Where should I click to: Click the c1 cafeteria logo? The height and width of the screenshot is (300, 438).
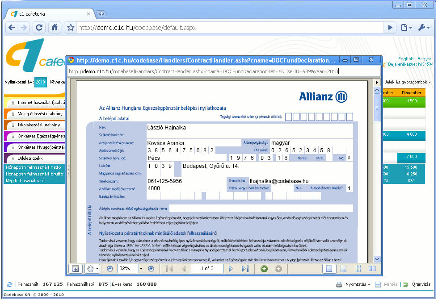[x=35, y=55]
